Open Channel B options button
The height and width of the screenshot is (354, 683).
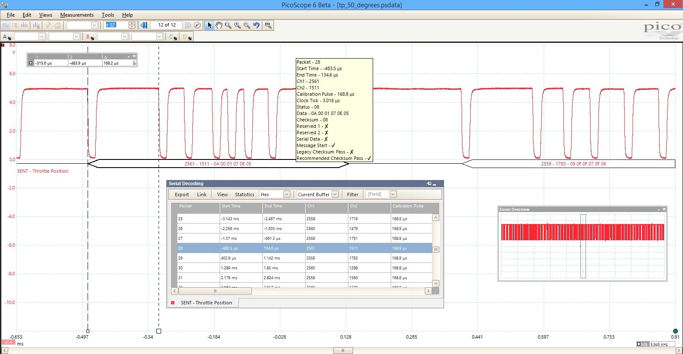click(x=90, y=37)
